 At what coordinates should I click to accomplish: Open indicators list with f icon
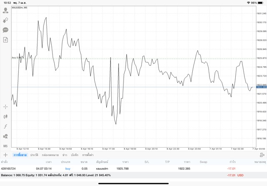[5, 126]
